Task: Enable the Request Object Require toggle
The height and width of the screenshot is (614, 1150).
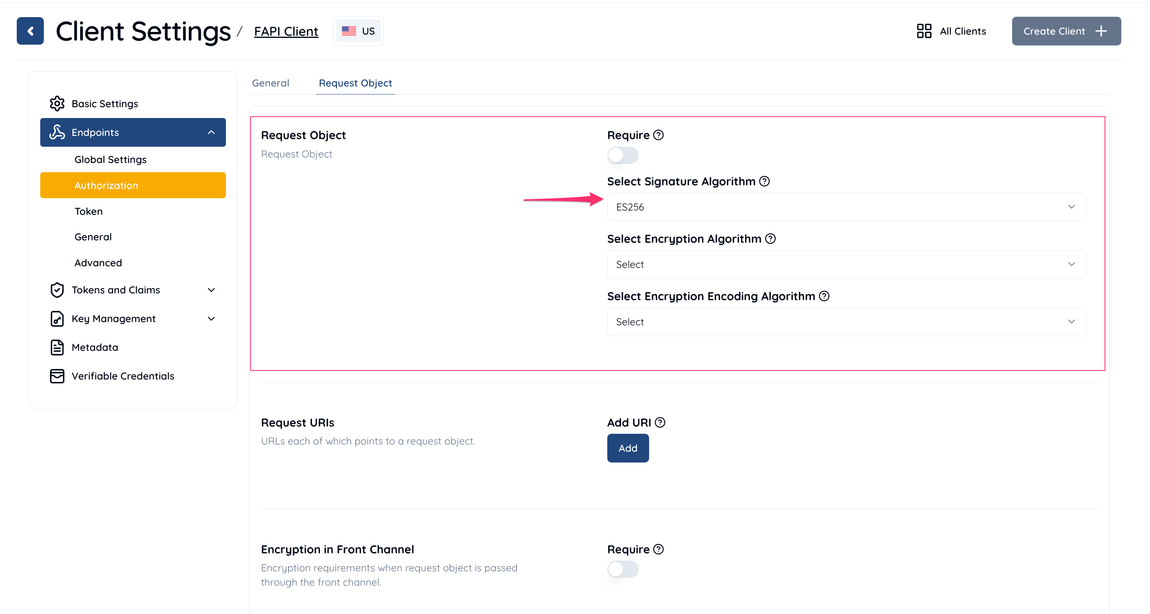Action: coord(623,155)
